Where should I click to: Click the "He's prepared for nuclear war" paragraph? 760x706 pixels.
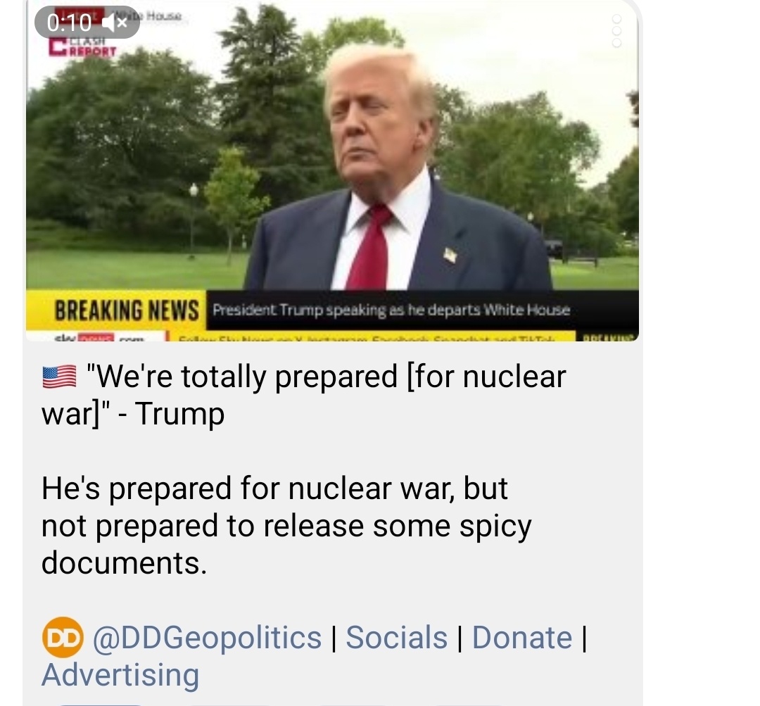tap(286, 525)
